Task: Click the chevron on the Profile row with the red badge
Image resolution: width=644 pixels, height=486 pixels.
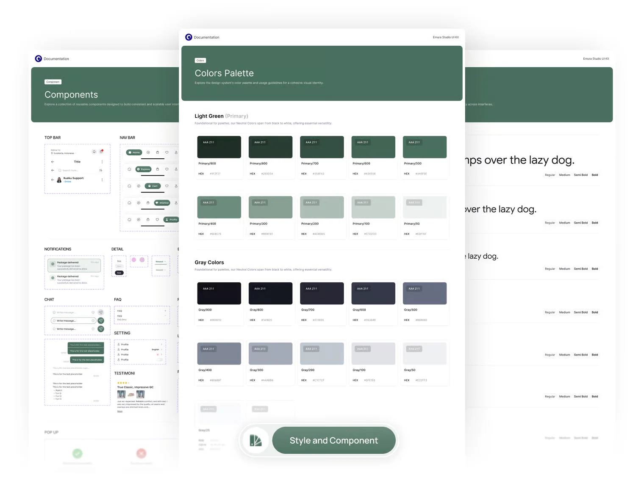Action: pos(161,354)
